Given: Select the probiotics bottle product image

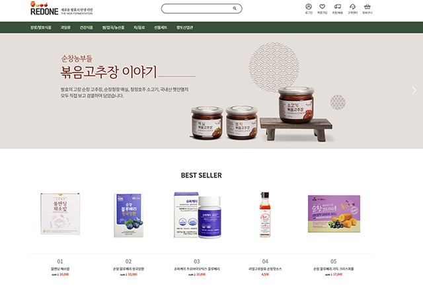Looking at the screenshot, I should [197, 215].
